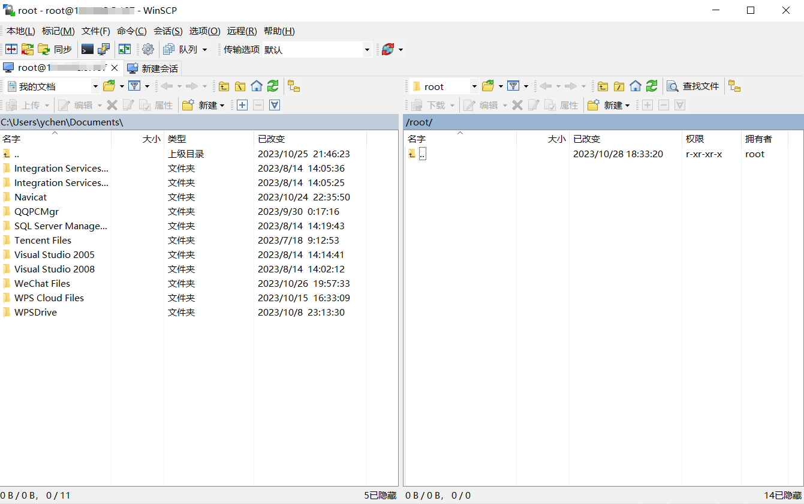Sort local files by 类型 column
This screenshot has width=804, height=504.
point(209,139)
